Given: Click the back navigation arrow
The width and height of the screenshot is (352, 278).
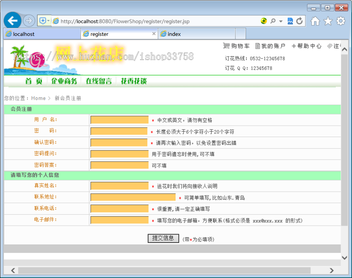Looking at the screenshot, I should [12, 20].
